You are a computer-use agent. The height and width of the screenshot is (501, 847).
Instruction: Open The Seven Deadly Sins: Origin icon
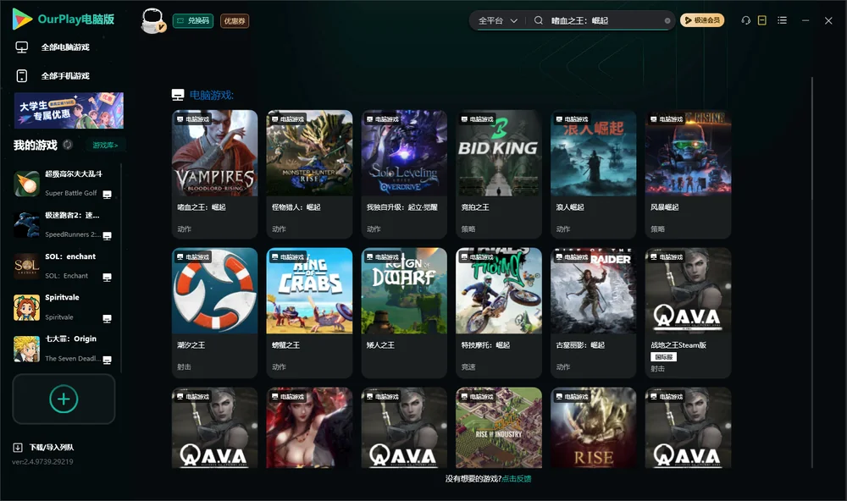26,349
